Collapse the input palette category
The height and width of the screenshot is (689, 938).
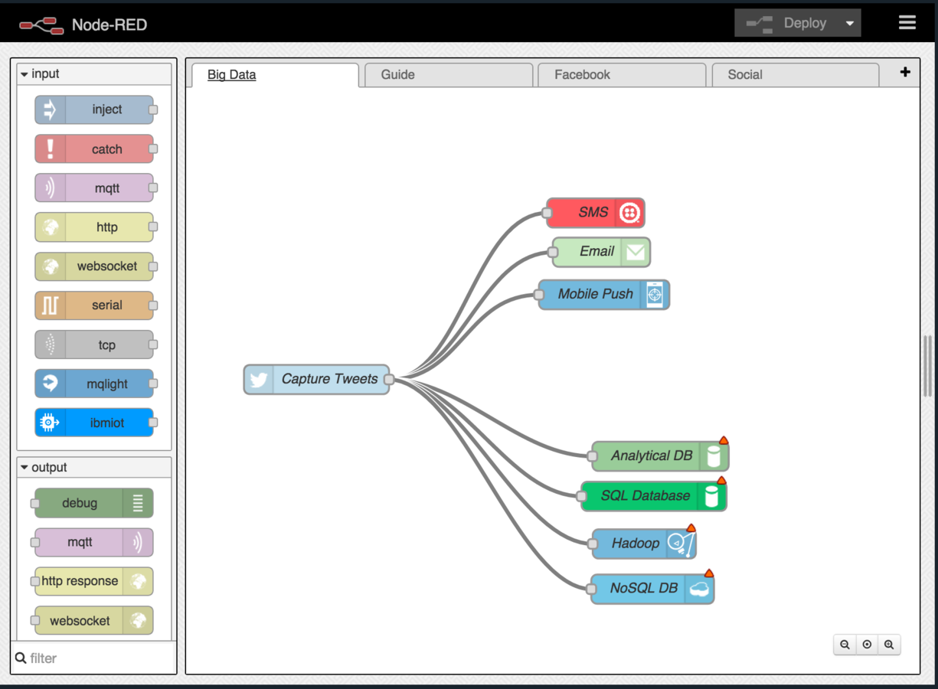94,74
